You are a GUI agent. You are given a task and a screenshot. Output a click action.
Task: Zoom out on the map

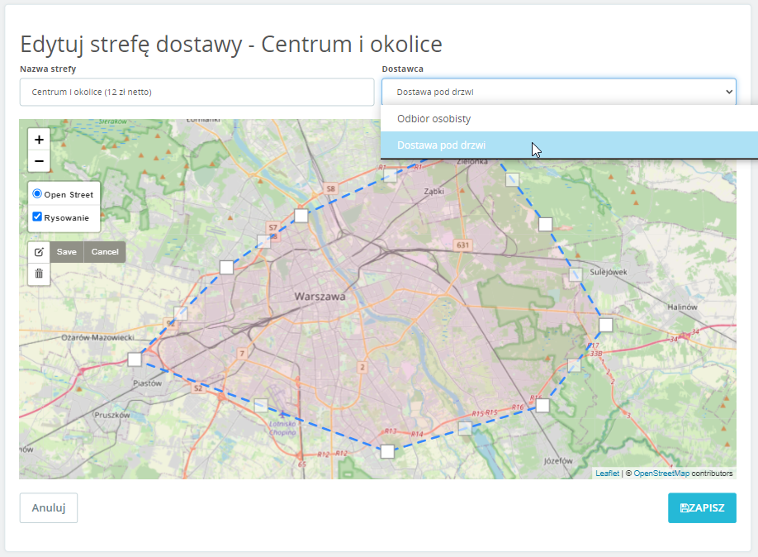pyautogui.click(x=39, y=161)
